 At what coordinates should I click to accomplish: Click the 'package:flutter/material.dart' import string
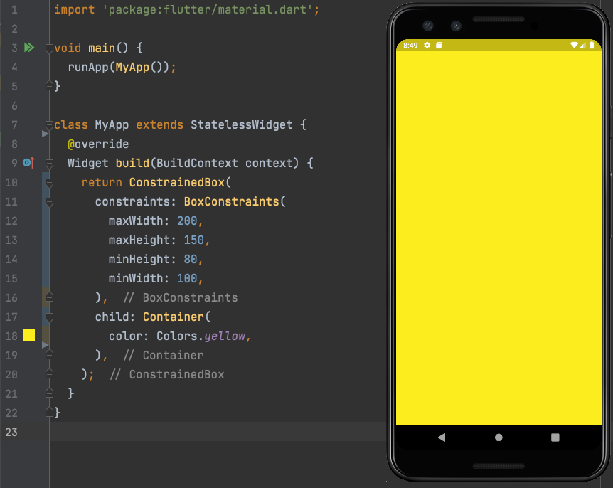pyautogui.click(x=208, y=9)
